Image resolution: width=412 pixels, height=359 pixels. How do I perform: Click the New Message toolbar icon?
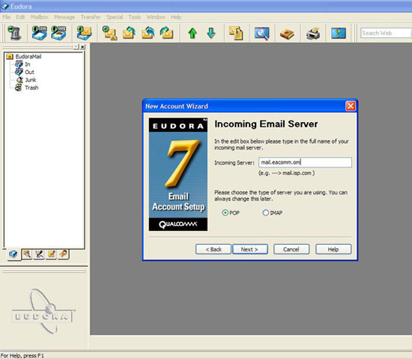(x=109, y=33)
